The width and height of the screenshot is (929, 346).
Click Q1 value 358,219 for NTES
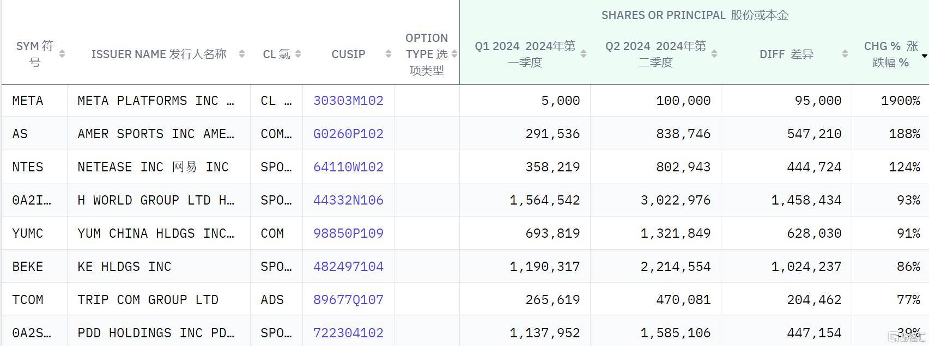552,167
